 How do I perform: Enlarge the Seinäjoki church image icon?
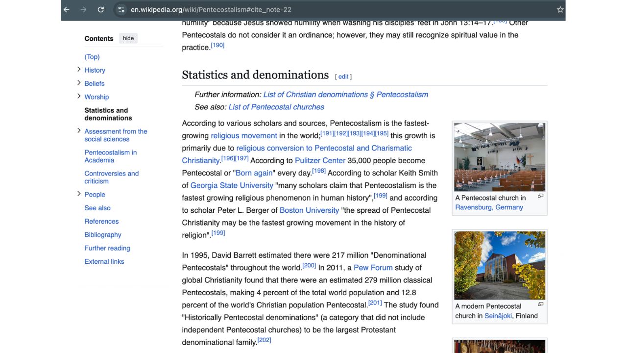[x=540, y=304]
